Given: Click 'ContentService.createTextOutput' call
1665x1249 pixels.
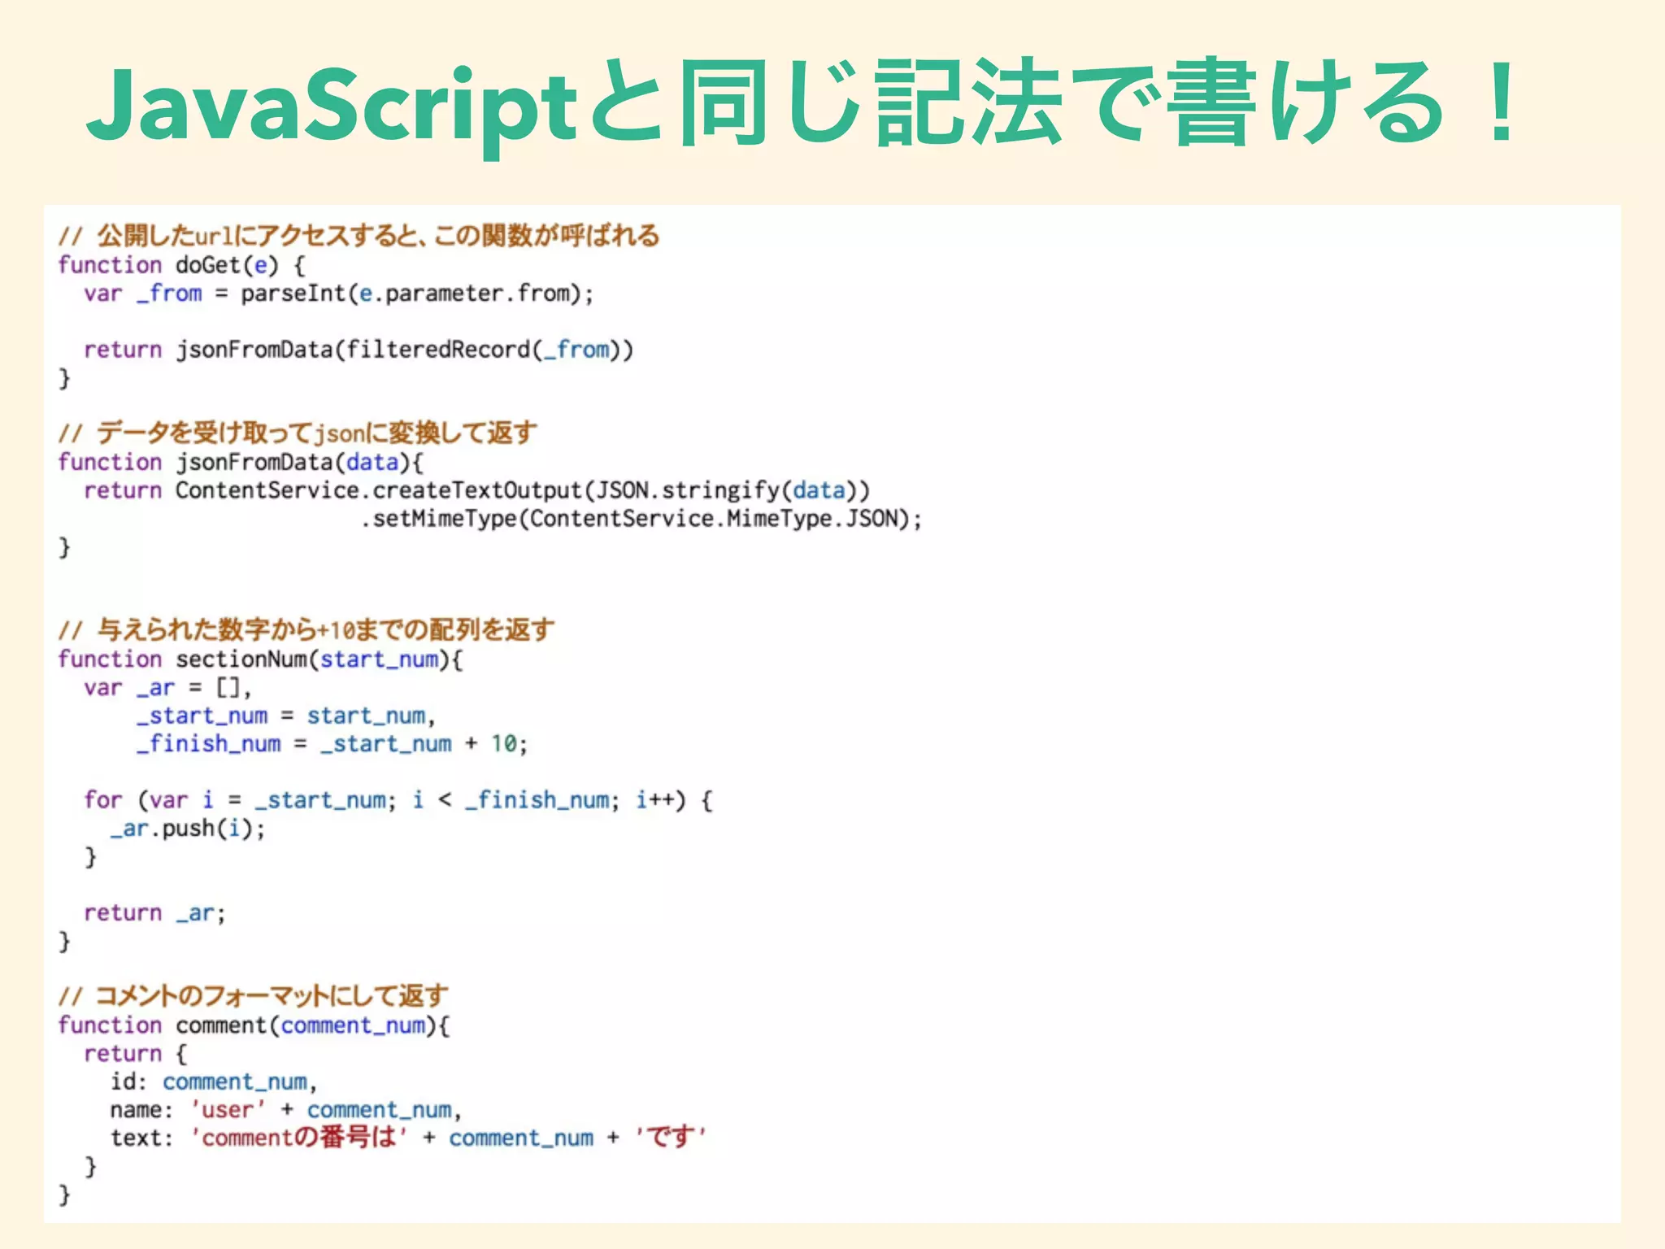Looking at the screenshot, I should click(x=378, y=490).
